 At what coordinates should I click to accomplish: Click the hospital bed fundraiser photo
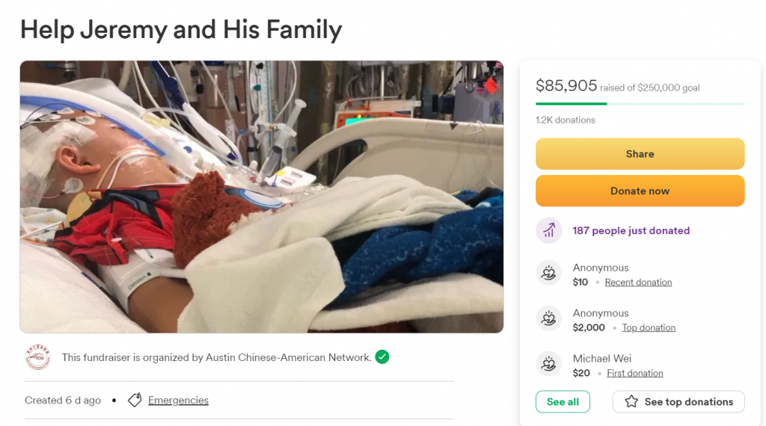[x=262, y=197]
